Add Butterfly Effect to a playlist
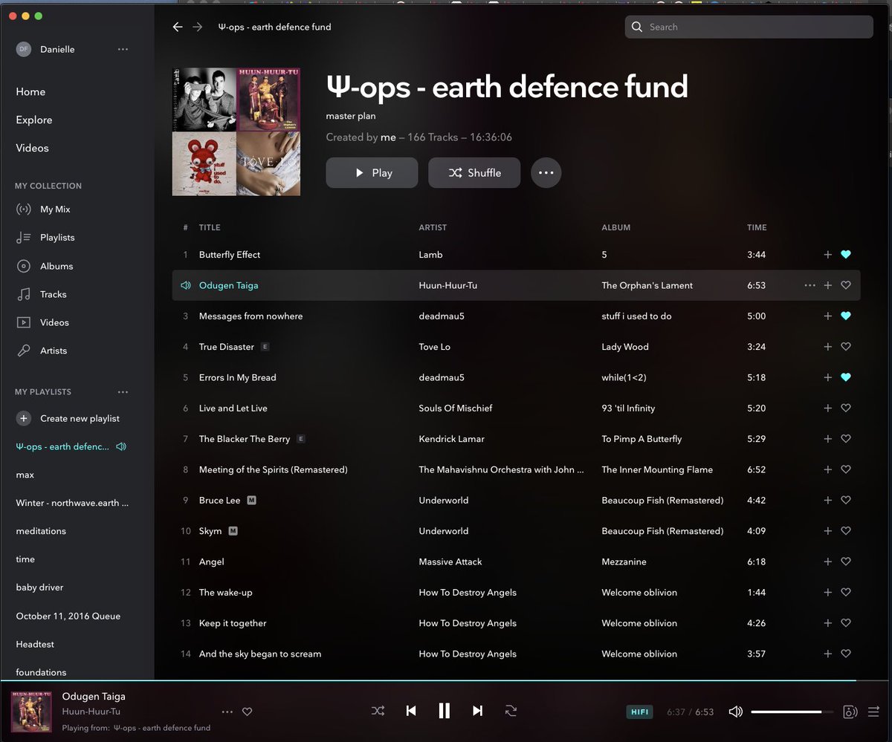Screen dimensions: 892x742 (x=827, y=255)
